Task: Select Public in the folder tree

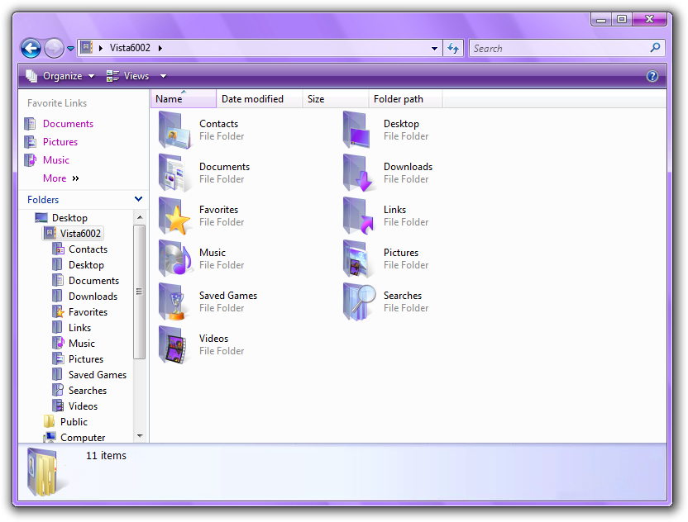Action: tap(74, 422)
